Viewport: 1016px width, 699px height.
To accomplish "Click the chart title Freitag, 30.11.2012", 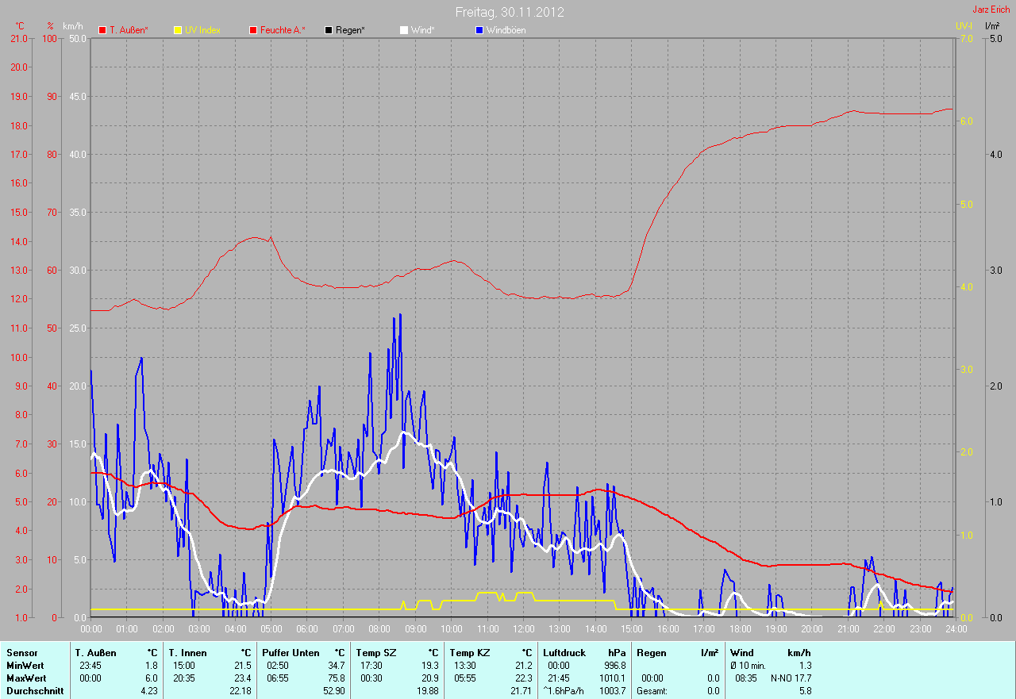I will point(510,12).
